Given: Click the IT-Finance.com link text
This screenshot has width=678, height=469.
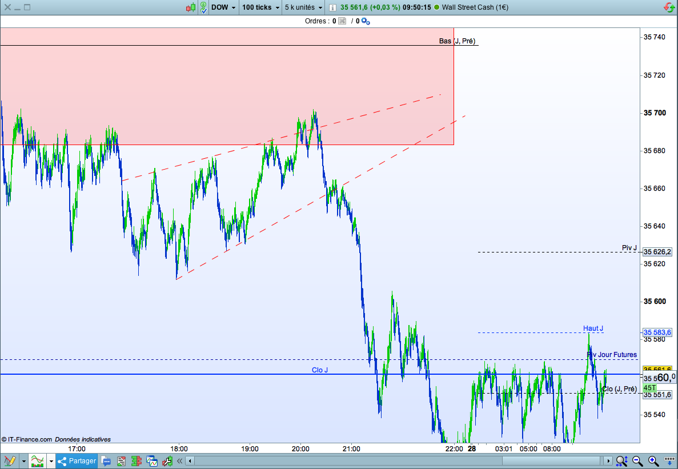Looking at the screenshot, I should click(x=30, y=440).
